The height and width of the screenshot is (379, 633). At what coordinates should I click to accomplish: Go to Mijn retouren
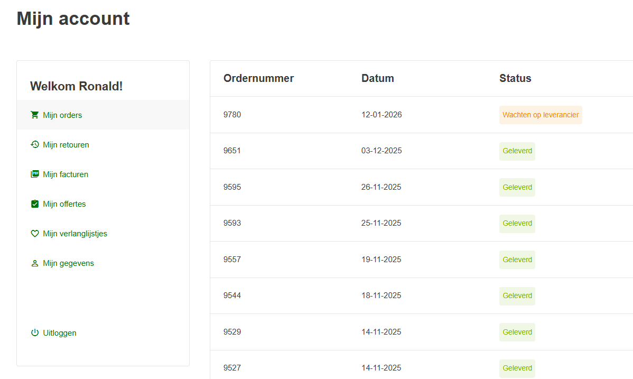click(x=66, y=145)
